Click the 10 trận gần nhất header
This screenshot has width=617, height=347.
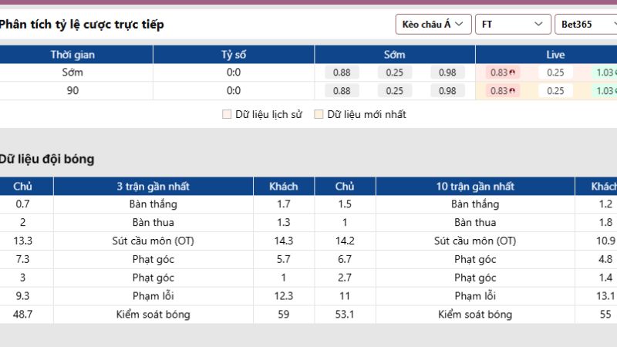(475, 187)
